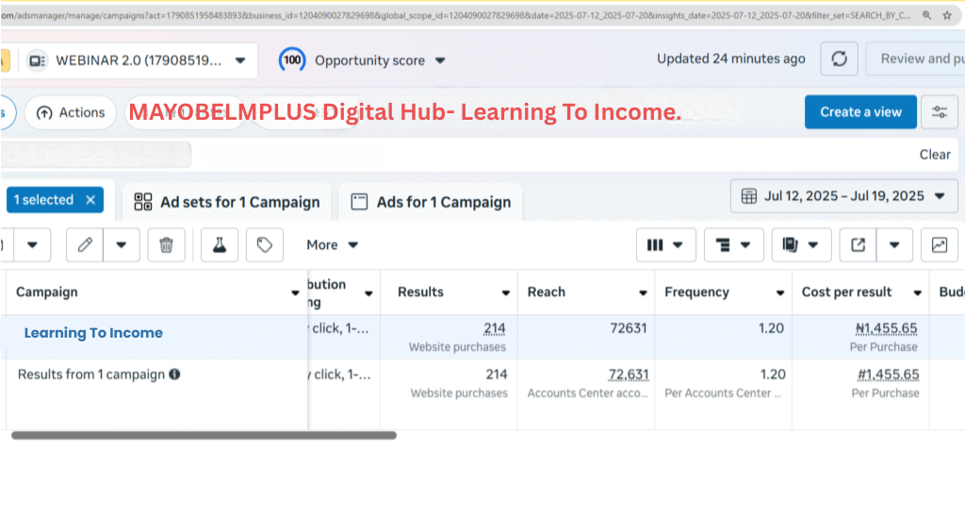
Task: Switch to Ads for 1 Campaign tab
Action: [x=431, y=202]
